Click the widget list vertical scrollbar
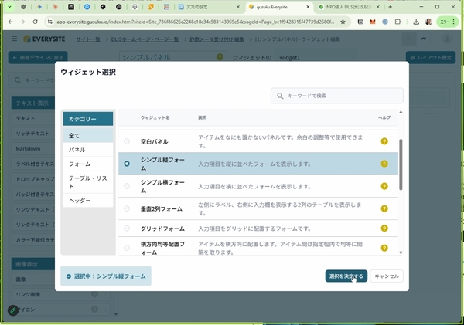 [x=400, y=164]
